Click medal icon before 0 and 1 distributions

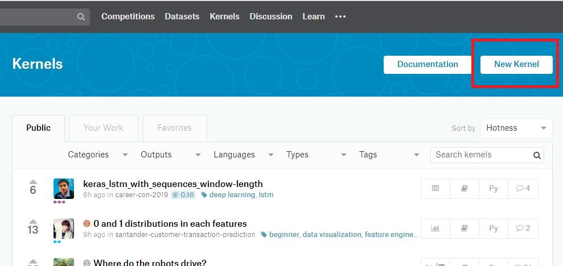tap(87, 224)
